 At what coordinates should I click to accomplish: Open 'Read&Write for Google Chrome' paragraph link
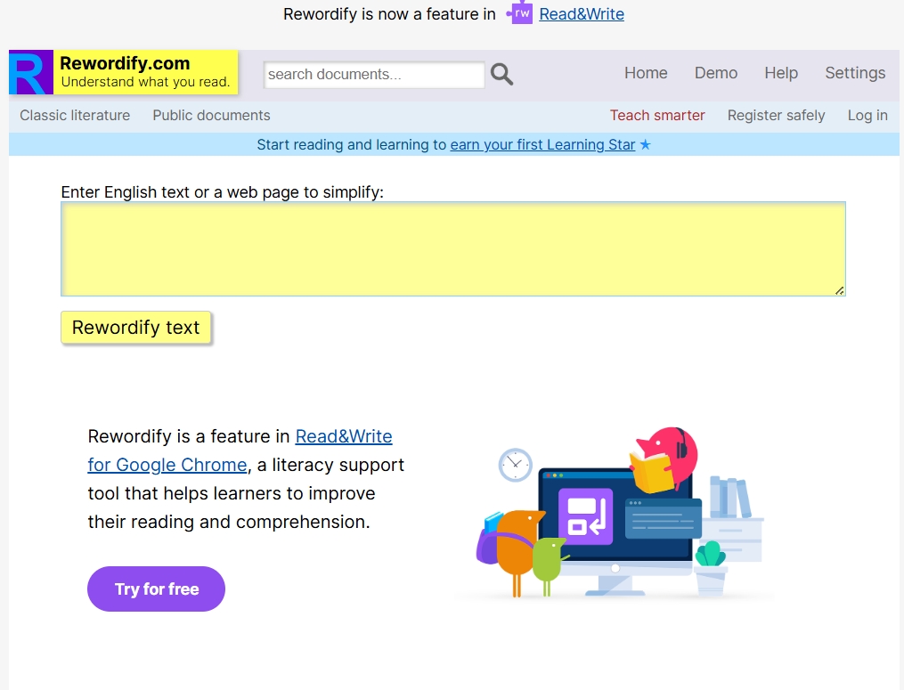[x=240, y=451]
